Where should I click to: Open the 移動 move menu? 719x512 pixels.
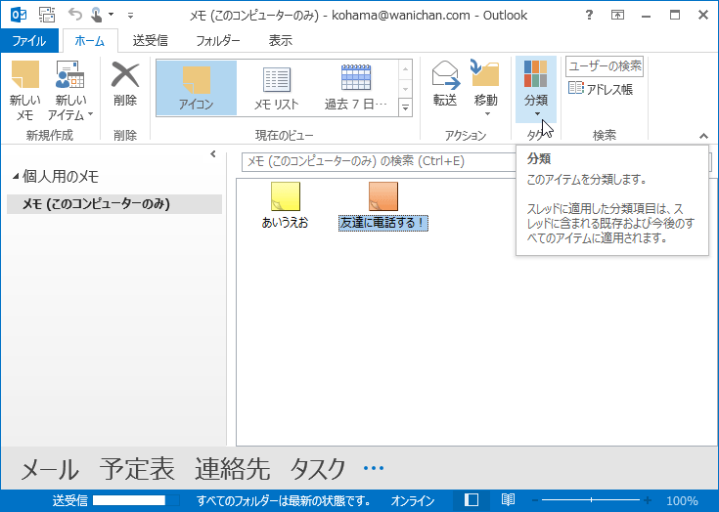point(485,88)
